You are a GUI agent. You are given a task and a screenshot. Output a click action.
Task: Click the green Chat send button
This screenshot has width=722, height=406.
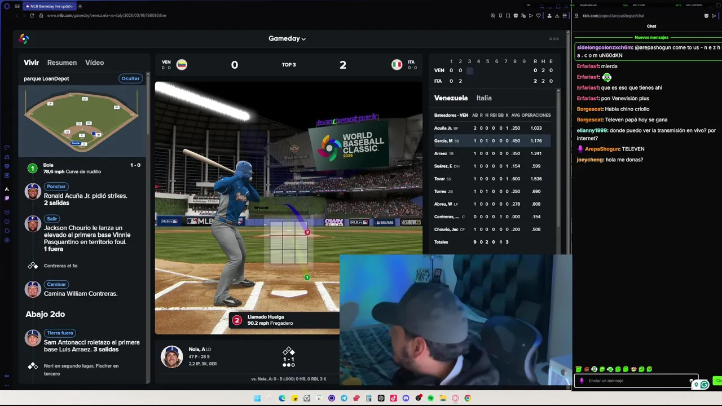point(717,381)
